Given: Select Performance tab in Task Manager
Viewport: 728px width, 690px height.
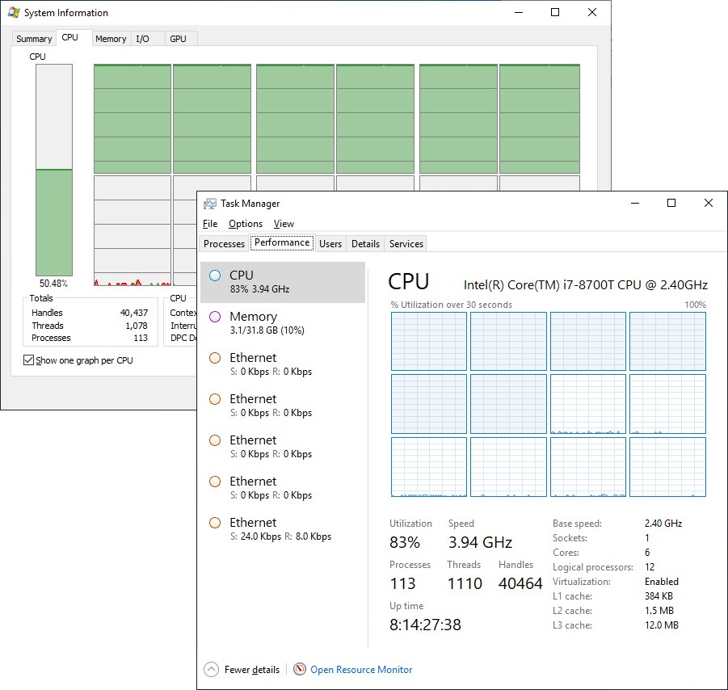Looking at the screenshot, I should pyautogui.click(x=282, y=242).
